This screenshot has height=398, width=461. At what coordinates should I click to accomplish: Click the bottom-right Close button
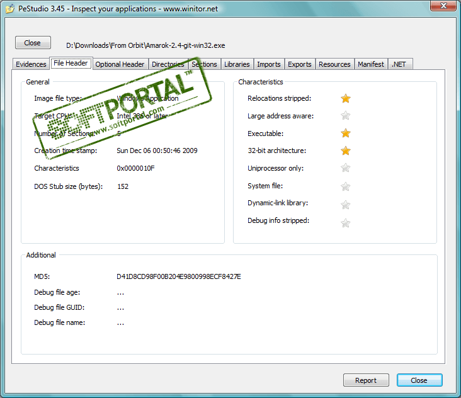pyautogui.click(x=419, y=380)
